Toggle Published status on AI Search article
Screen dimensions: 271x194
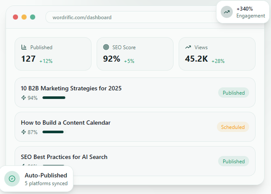point(233,161)
